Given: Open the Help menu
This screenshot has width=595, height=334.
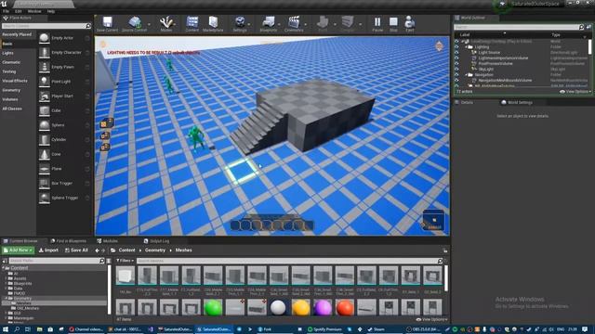Looking at the screenshot, I should click(x=51, y=11).
